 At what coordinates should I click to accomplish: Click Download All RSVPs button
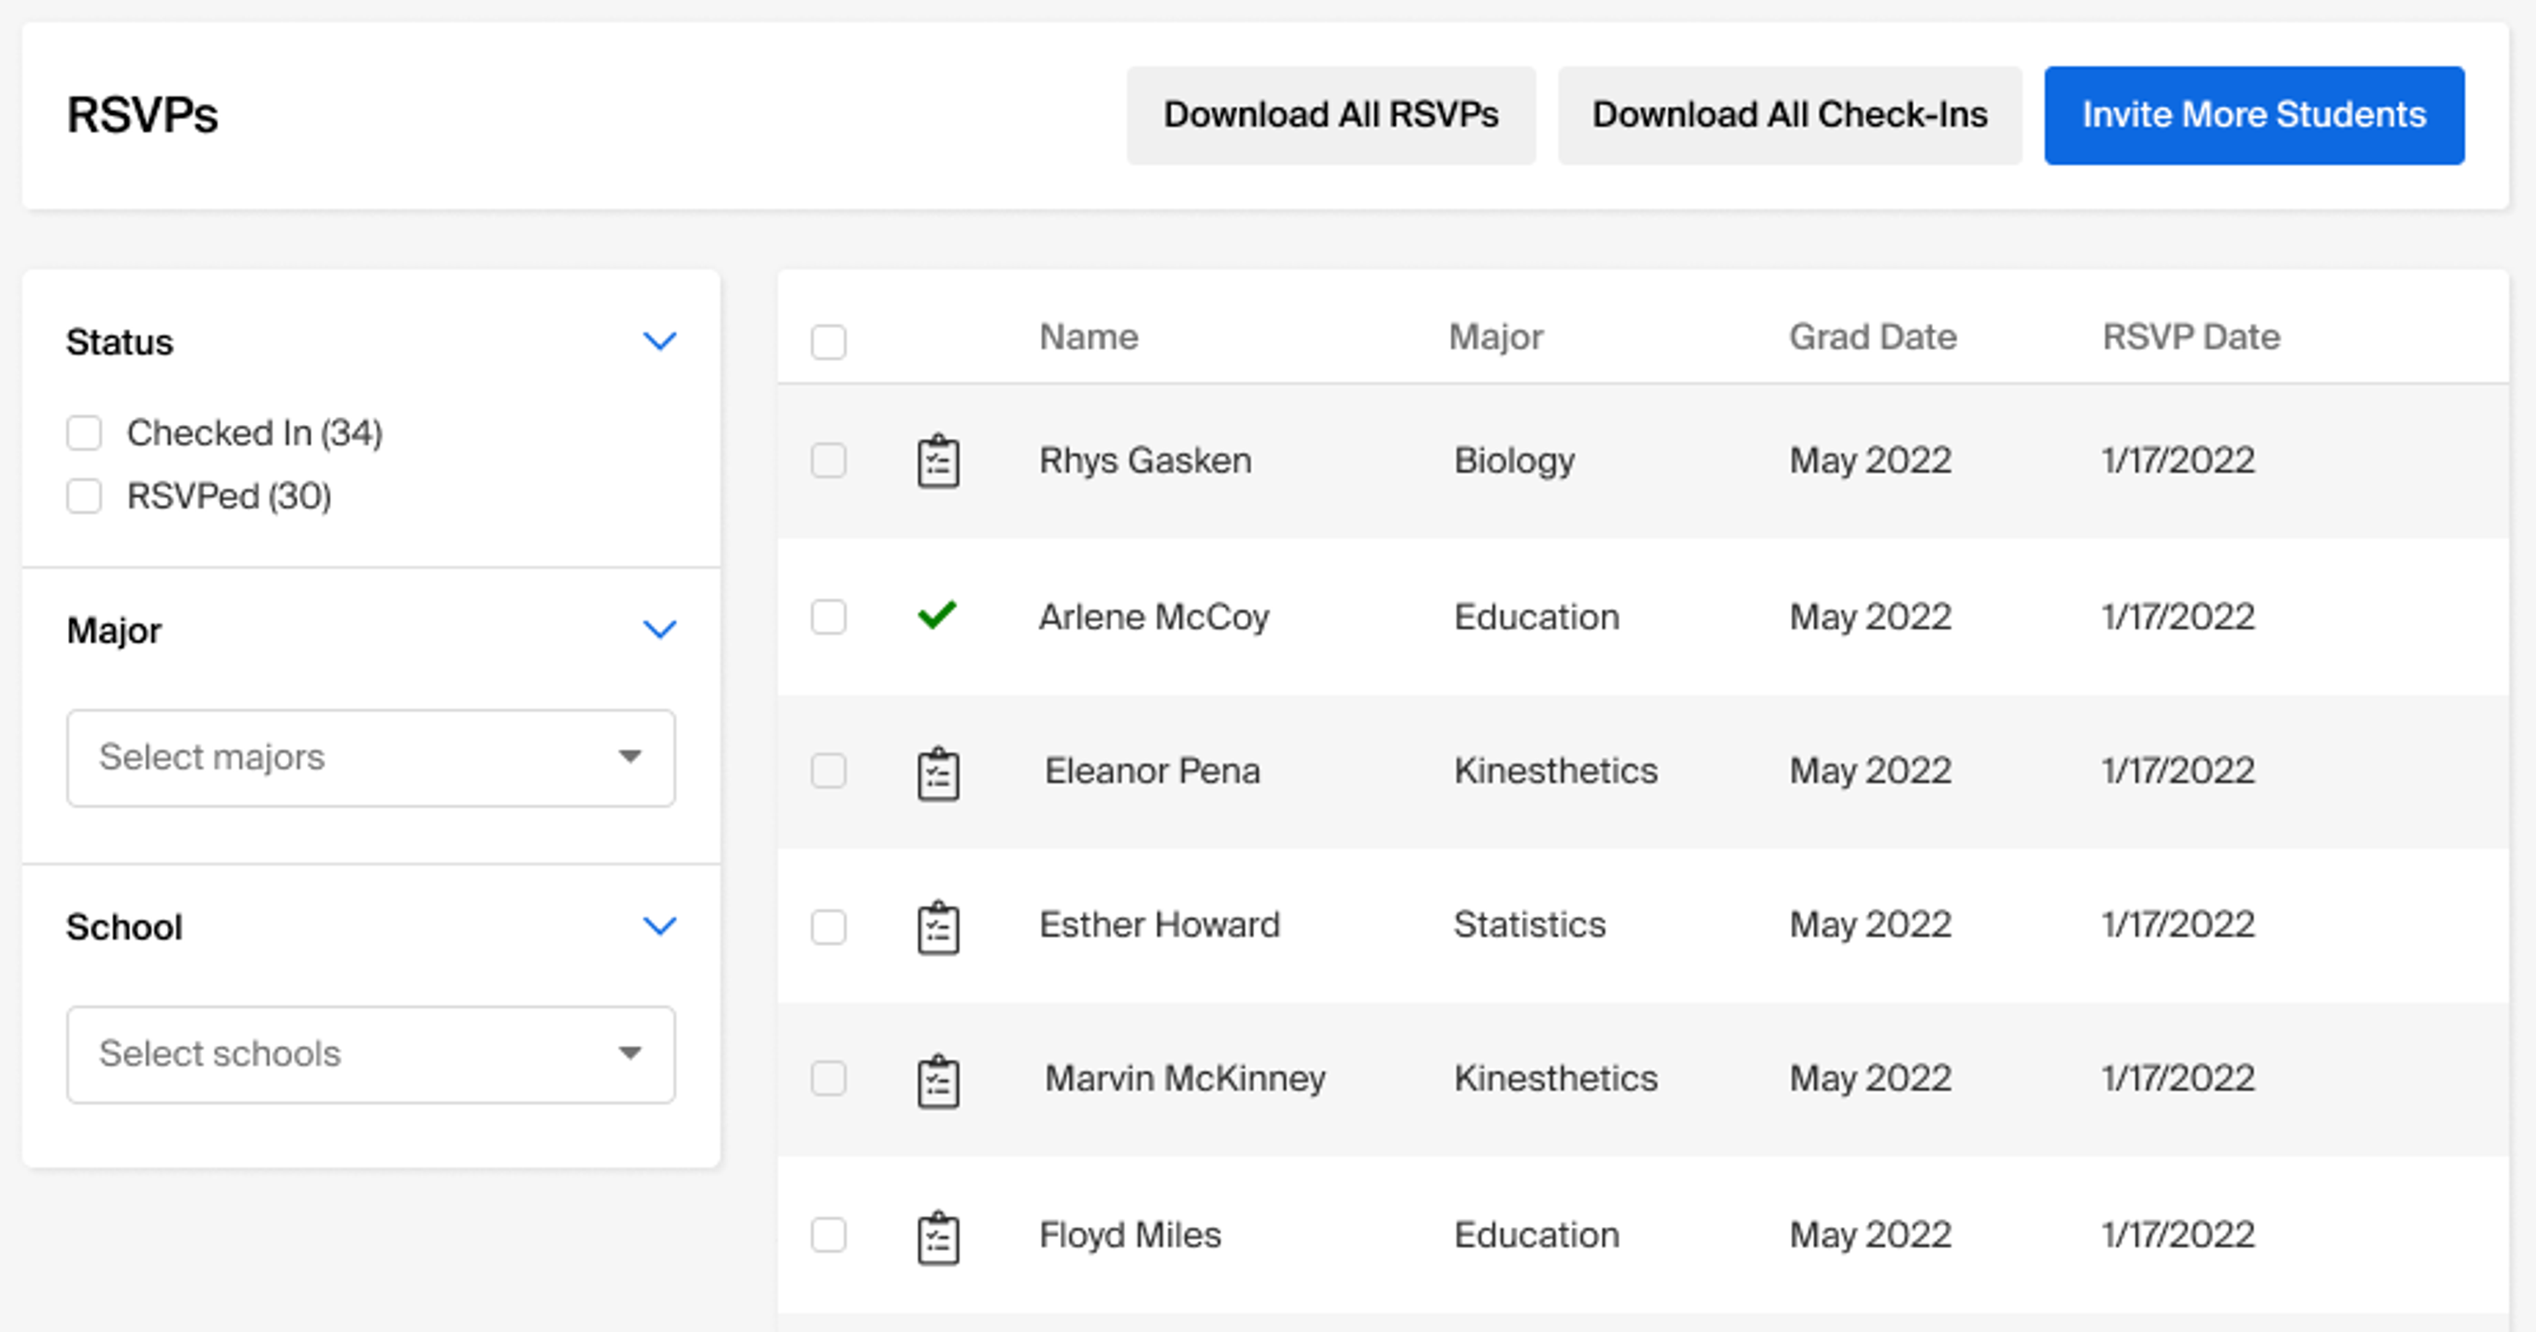1330,115
